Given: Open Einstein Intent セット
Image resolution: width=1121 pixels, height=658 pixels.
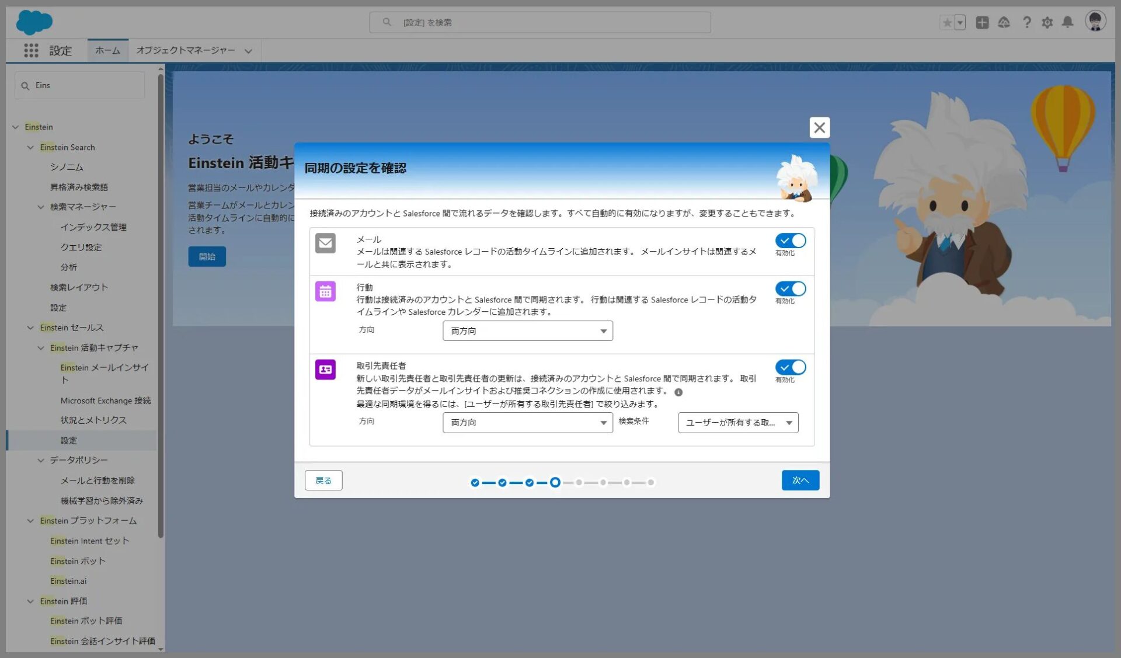Looking at the screenshot, I should [89, 541].
